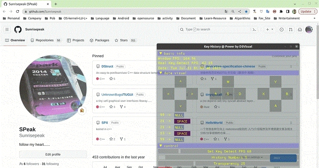Screen dimensions: 319x168
Task: Open the Learn-Resource bookmark folder
Action: point(213,18)
